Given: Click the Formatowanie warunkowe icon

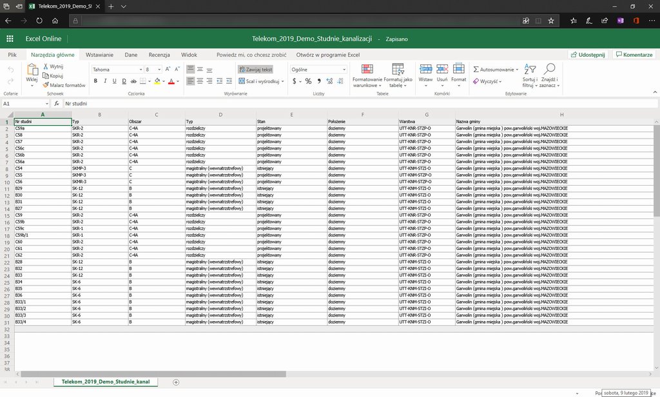Looking at the screenshot, I should point(367,70).
